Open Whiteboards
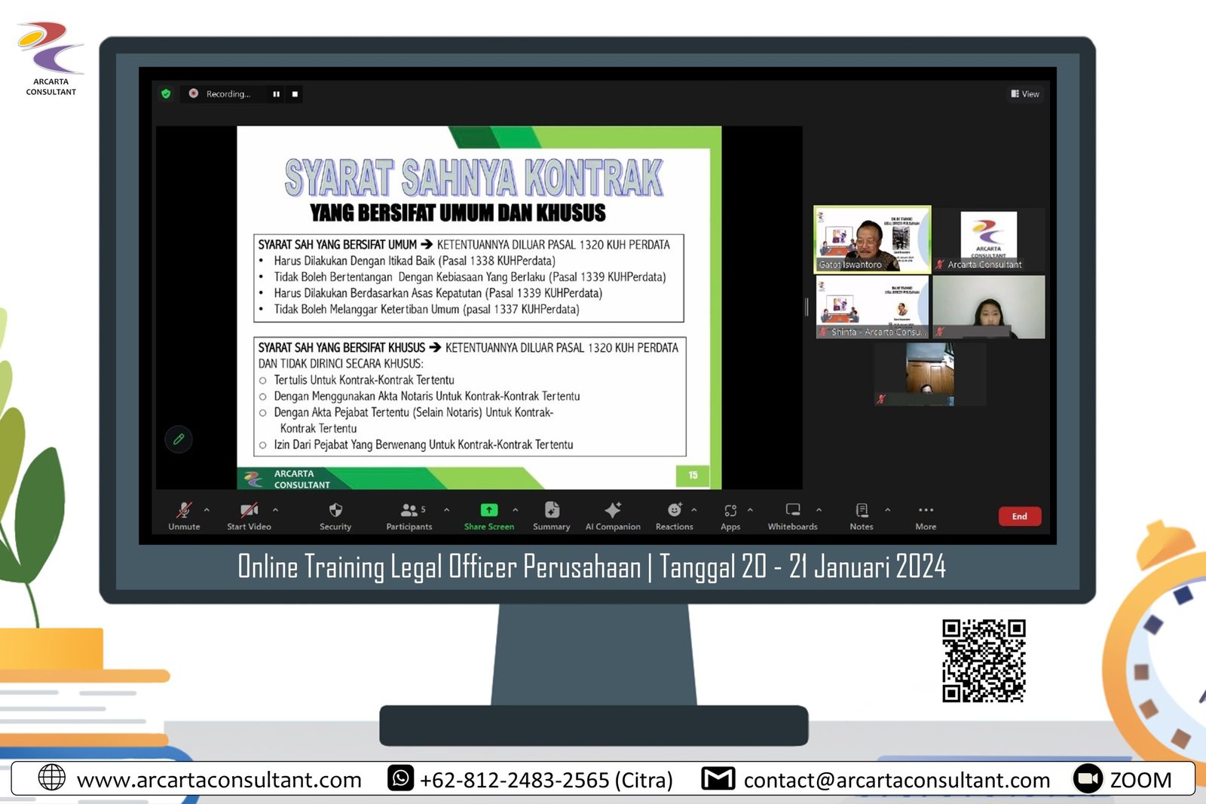The height and width of the screenshot is (804, 1206). click(x=792, y=511)
